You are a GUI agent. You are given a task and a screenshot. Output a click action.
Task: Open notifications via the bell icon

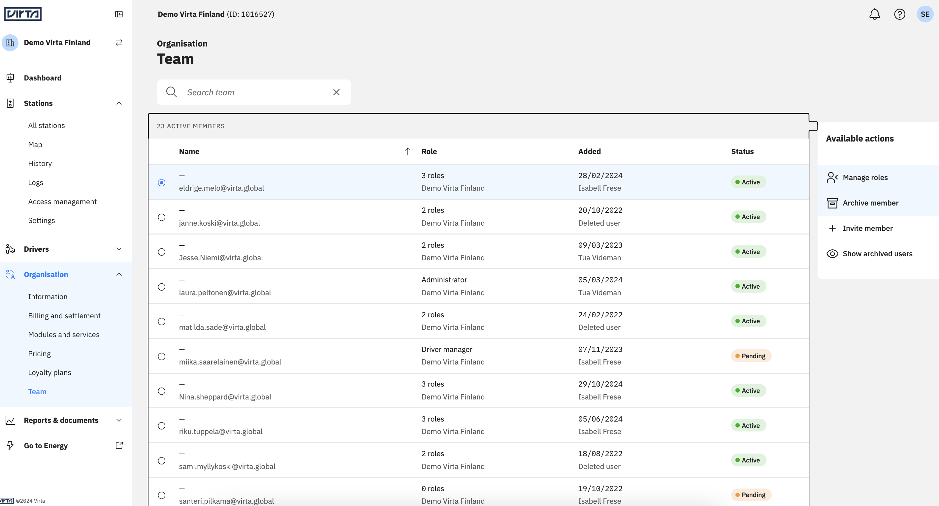point(874,14)
